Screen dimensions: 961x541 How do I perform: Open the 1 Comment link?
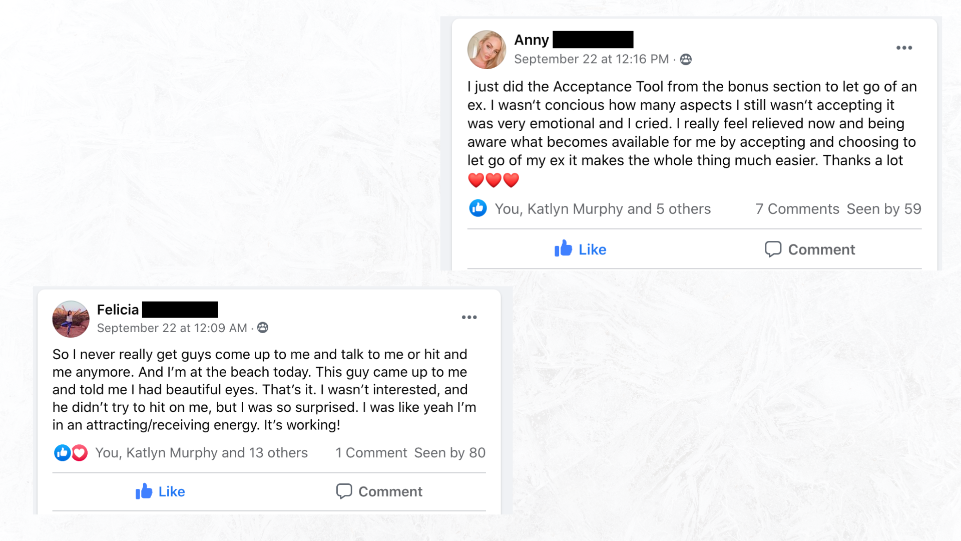[371, 453]
